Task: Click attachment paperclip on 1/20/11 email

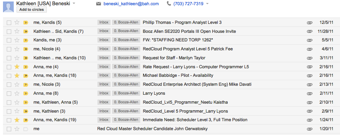Action: coord(310,129)
